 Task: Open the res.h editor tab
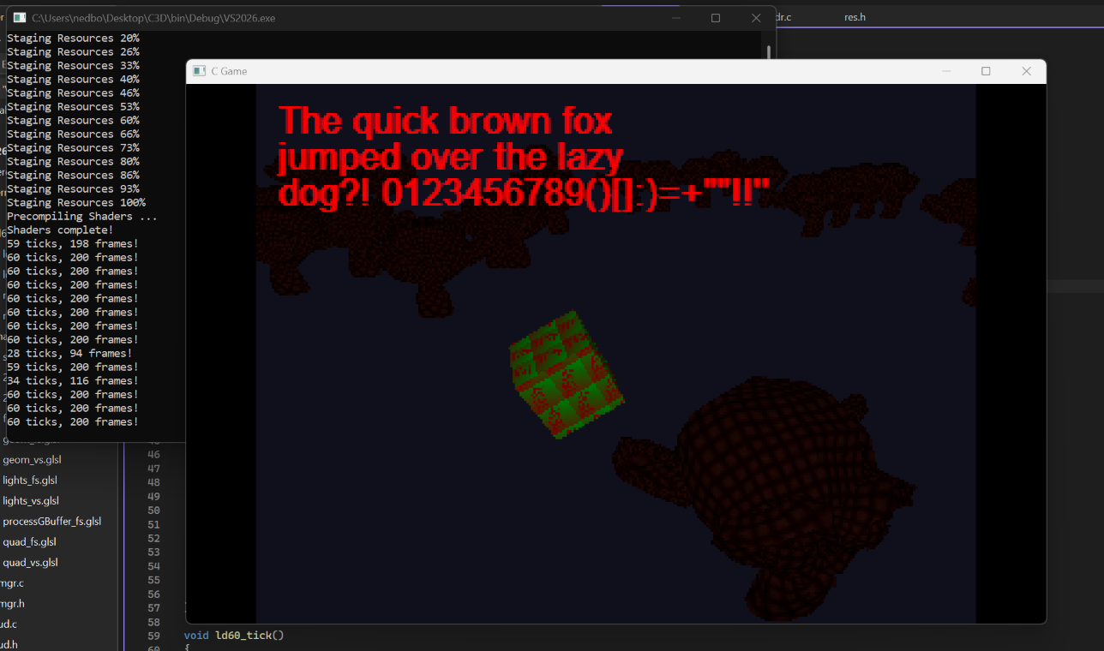coord(855,17)
